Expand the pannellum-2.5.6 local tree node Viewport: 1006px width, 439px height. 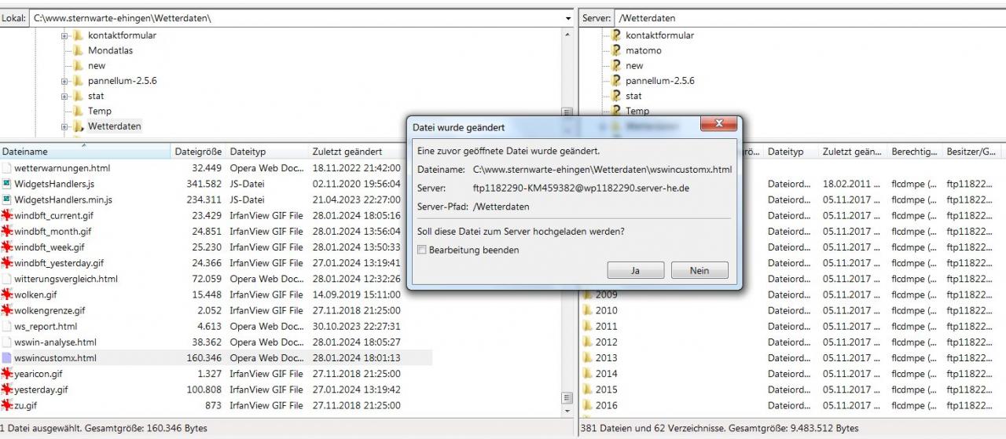click(65, 81)
